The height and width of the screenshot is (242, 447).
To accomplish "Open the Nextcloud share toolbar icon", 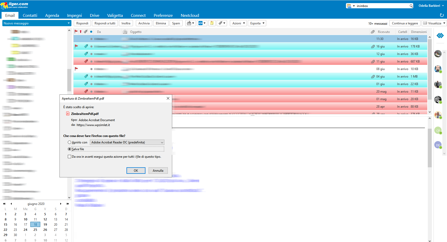I will [202, 23].
